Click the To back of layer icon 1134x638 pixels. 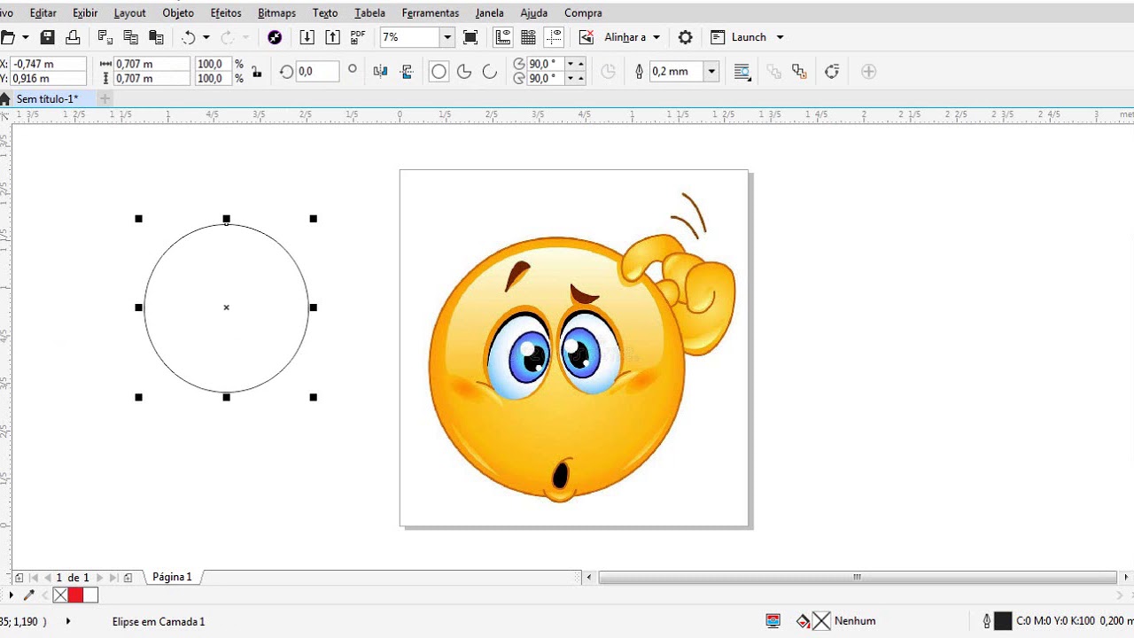(x=799, y=72)
